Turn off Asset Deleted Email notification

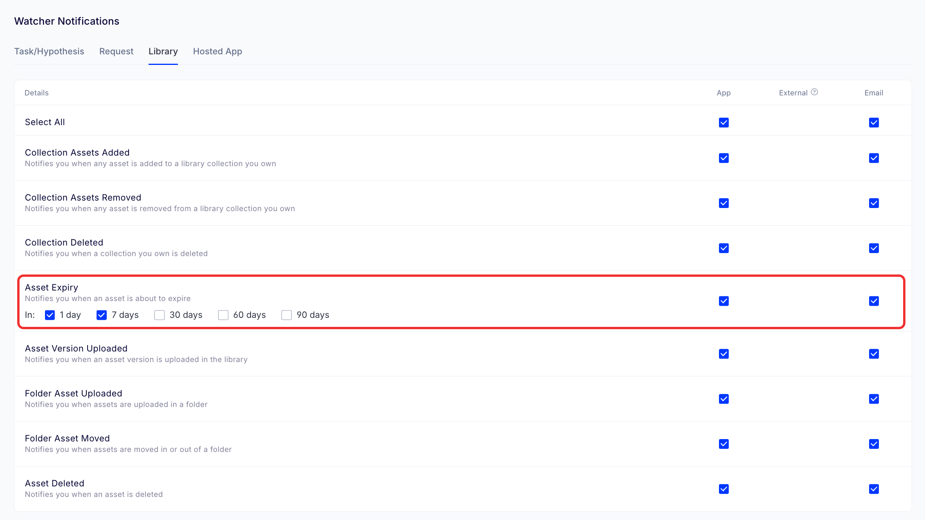(874, 489)
